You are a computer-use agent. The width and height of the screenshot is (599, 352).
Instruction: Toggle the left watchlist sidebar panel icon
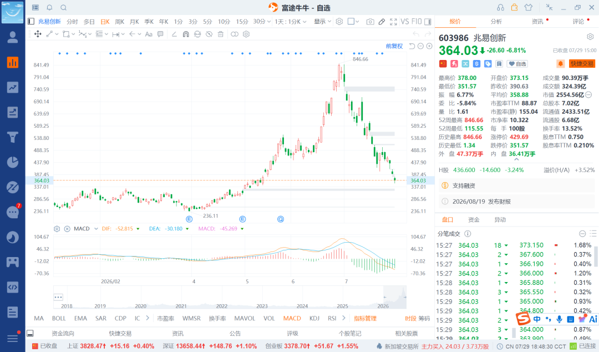(35, 7)
